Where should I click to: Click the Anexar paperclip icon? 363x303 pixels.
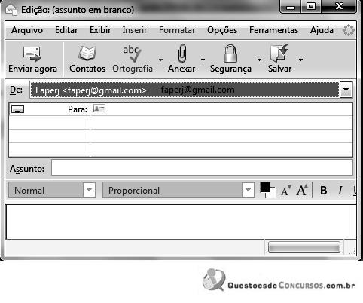(x=182, y=53)
